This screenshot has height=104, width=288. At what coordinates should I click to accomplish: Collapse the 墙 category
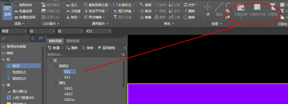point(3,85)
